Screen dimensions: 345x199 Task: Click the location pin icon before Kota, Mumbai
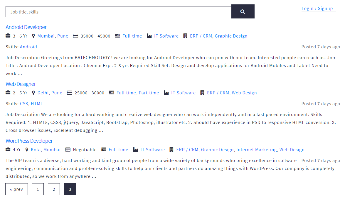27,150
